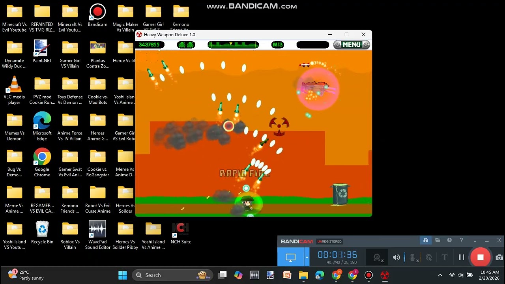Adjust the Bandicam microphone level bar

pyautogui.click(x=421, y=258)
